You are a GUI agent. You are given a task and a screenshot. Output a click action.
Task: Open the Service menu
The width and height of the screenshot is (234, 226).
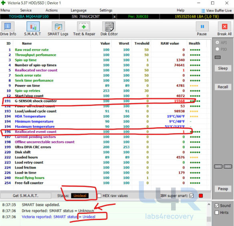pyautogui.click(x=26, y=10)
